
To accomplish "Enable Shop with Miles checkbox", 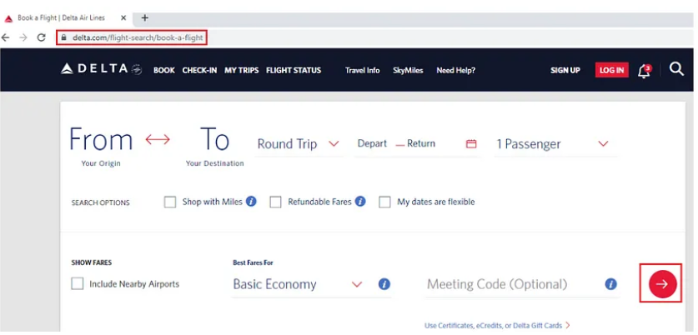I will click(170, 202).
